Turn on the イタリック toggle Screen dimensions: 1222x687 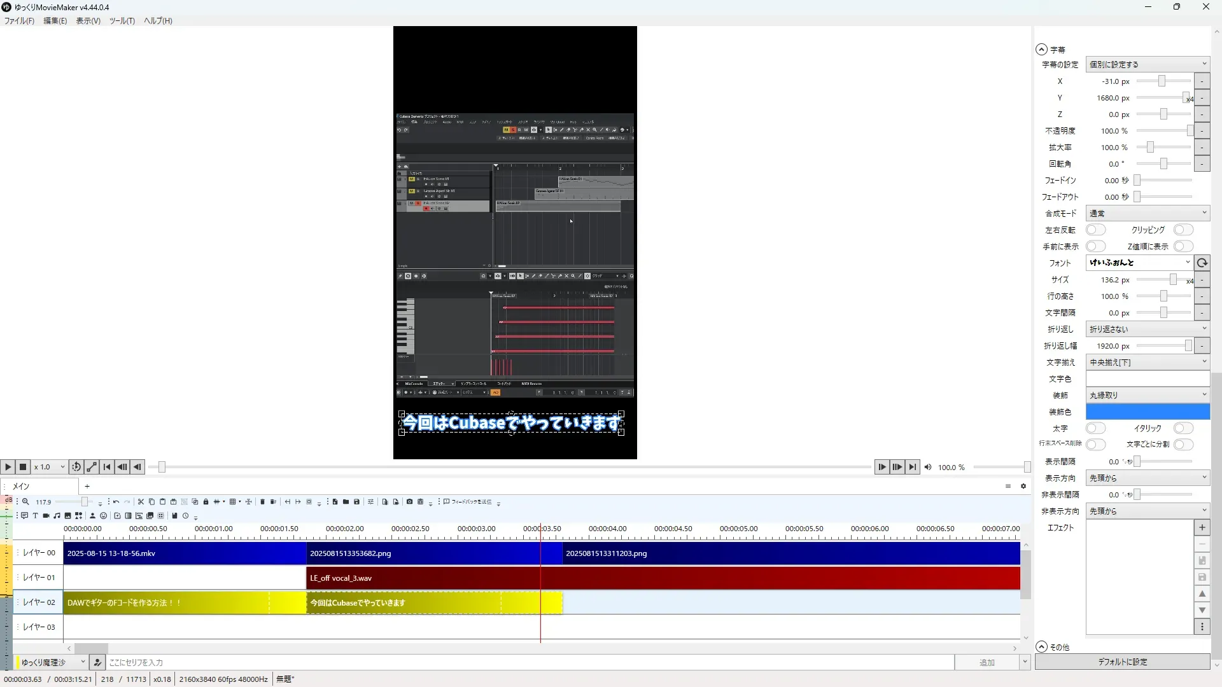(1183, 428)
